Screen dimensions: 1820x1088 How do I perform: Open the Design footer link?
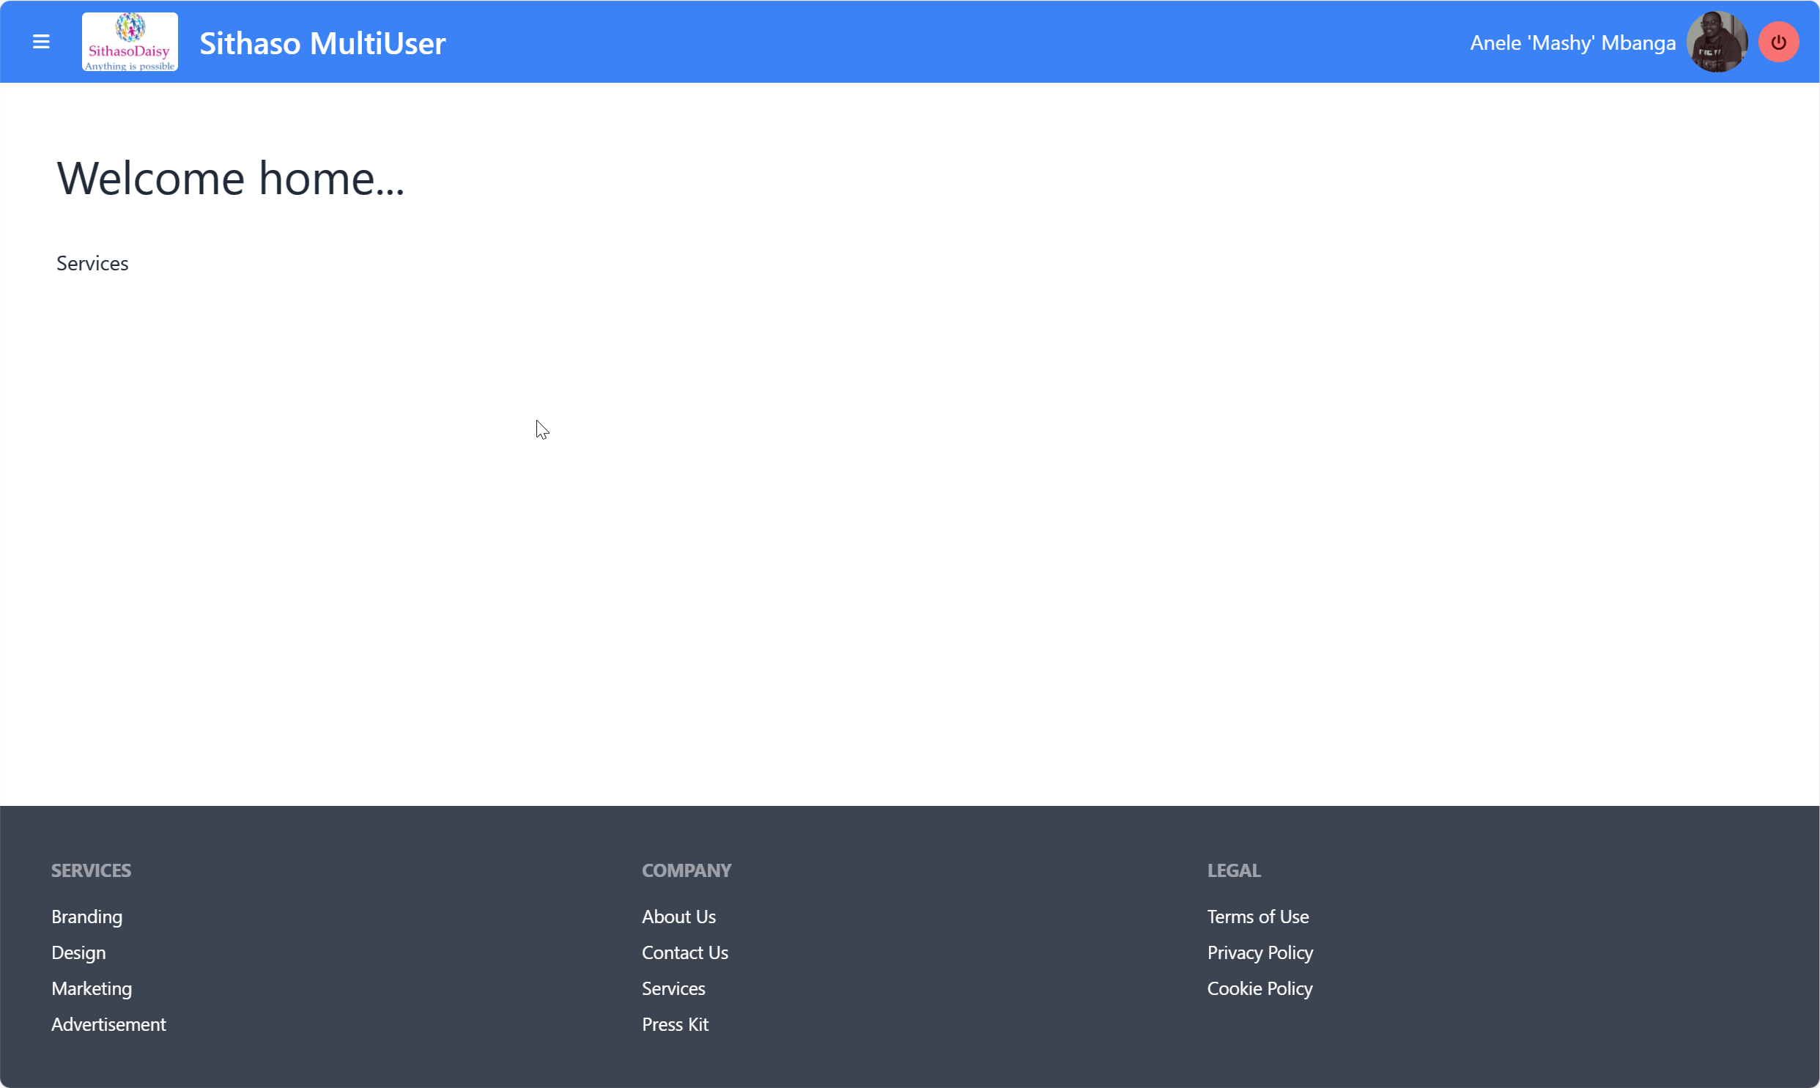[x=78, y=952]
